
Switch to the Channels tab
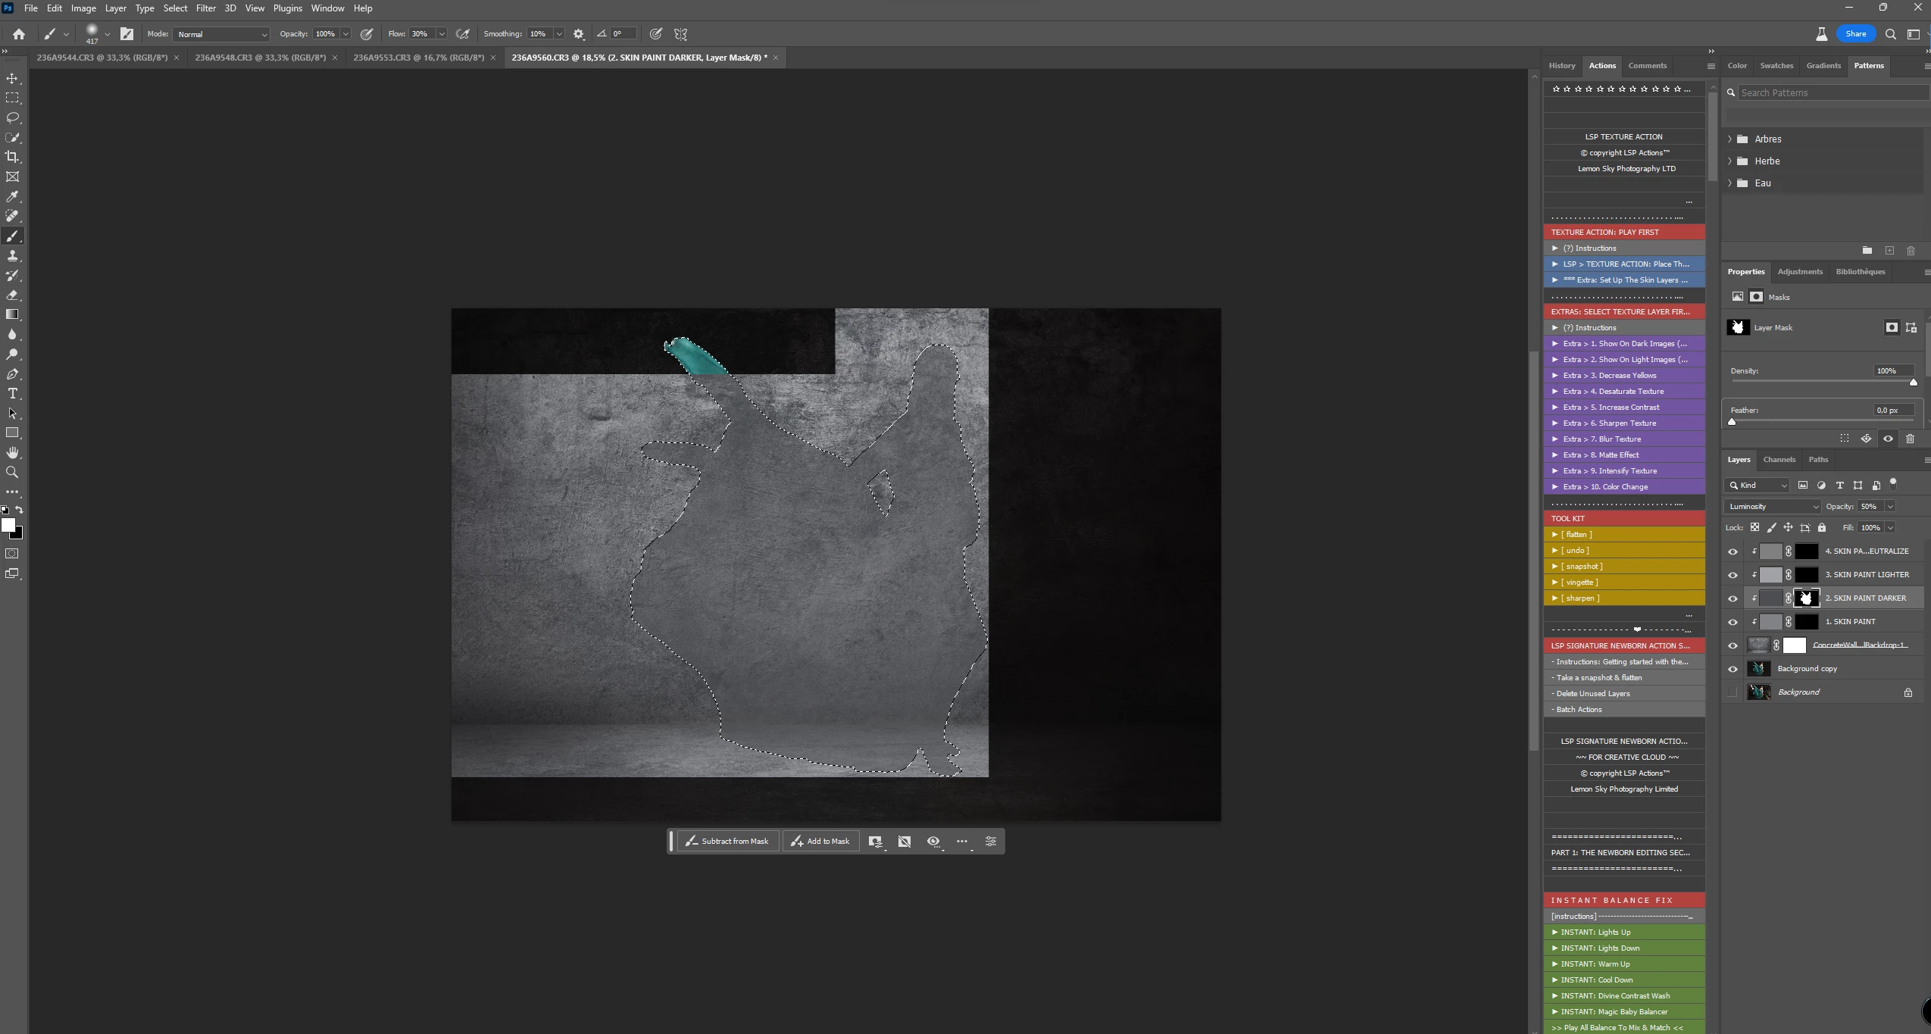(x=1779, y=459)
